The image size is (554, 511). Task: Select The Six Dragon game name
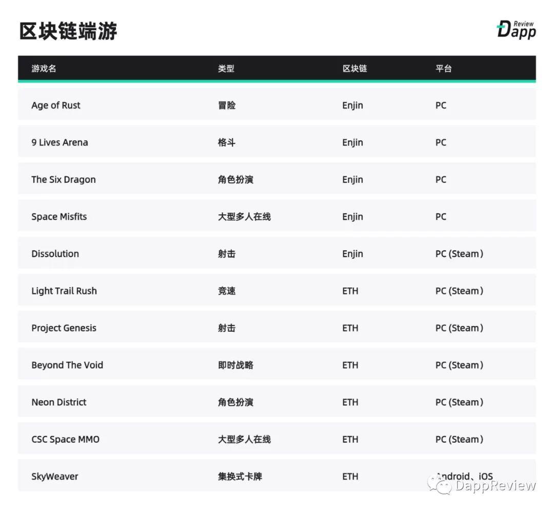(64, 180)
